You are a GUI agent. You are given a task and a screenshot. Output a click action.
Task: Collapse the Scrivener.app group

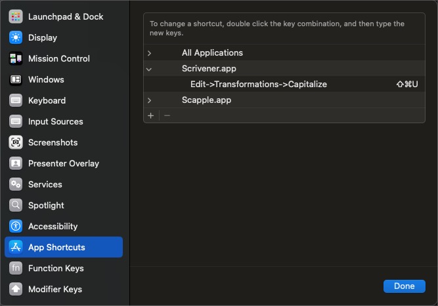pos(149,69)
